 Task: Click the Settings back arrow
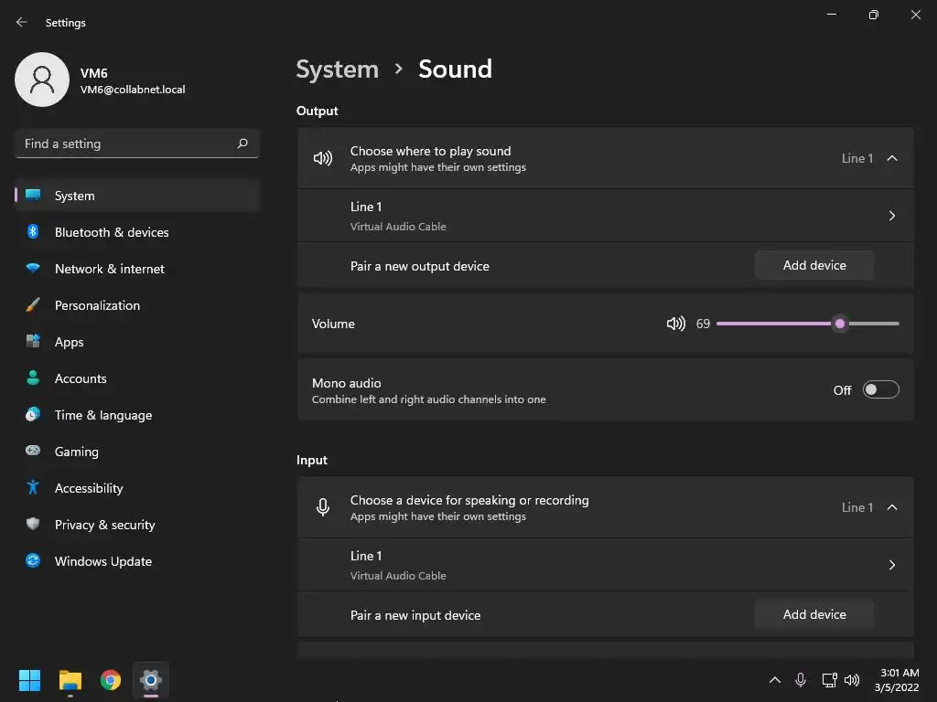(22, 22)
